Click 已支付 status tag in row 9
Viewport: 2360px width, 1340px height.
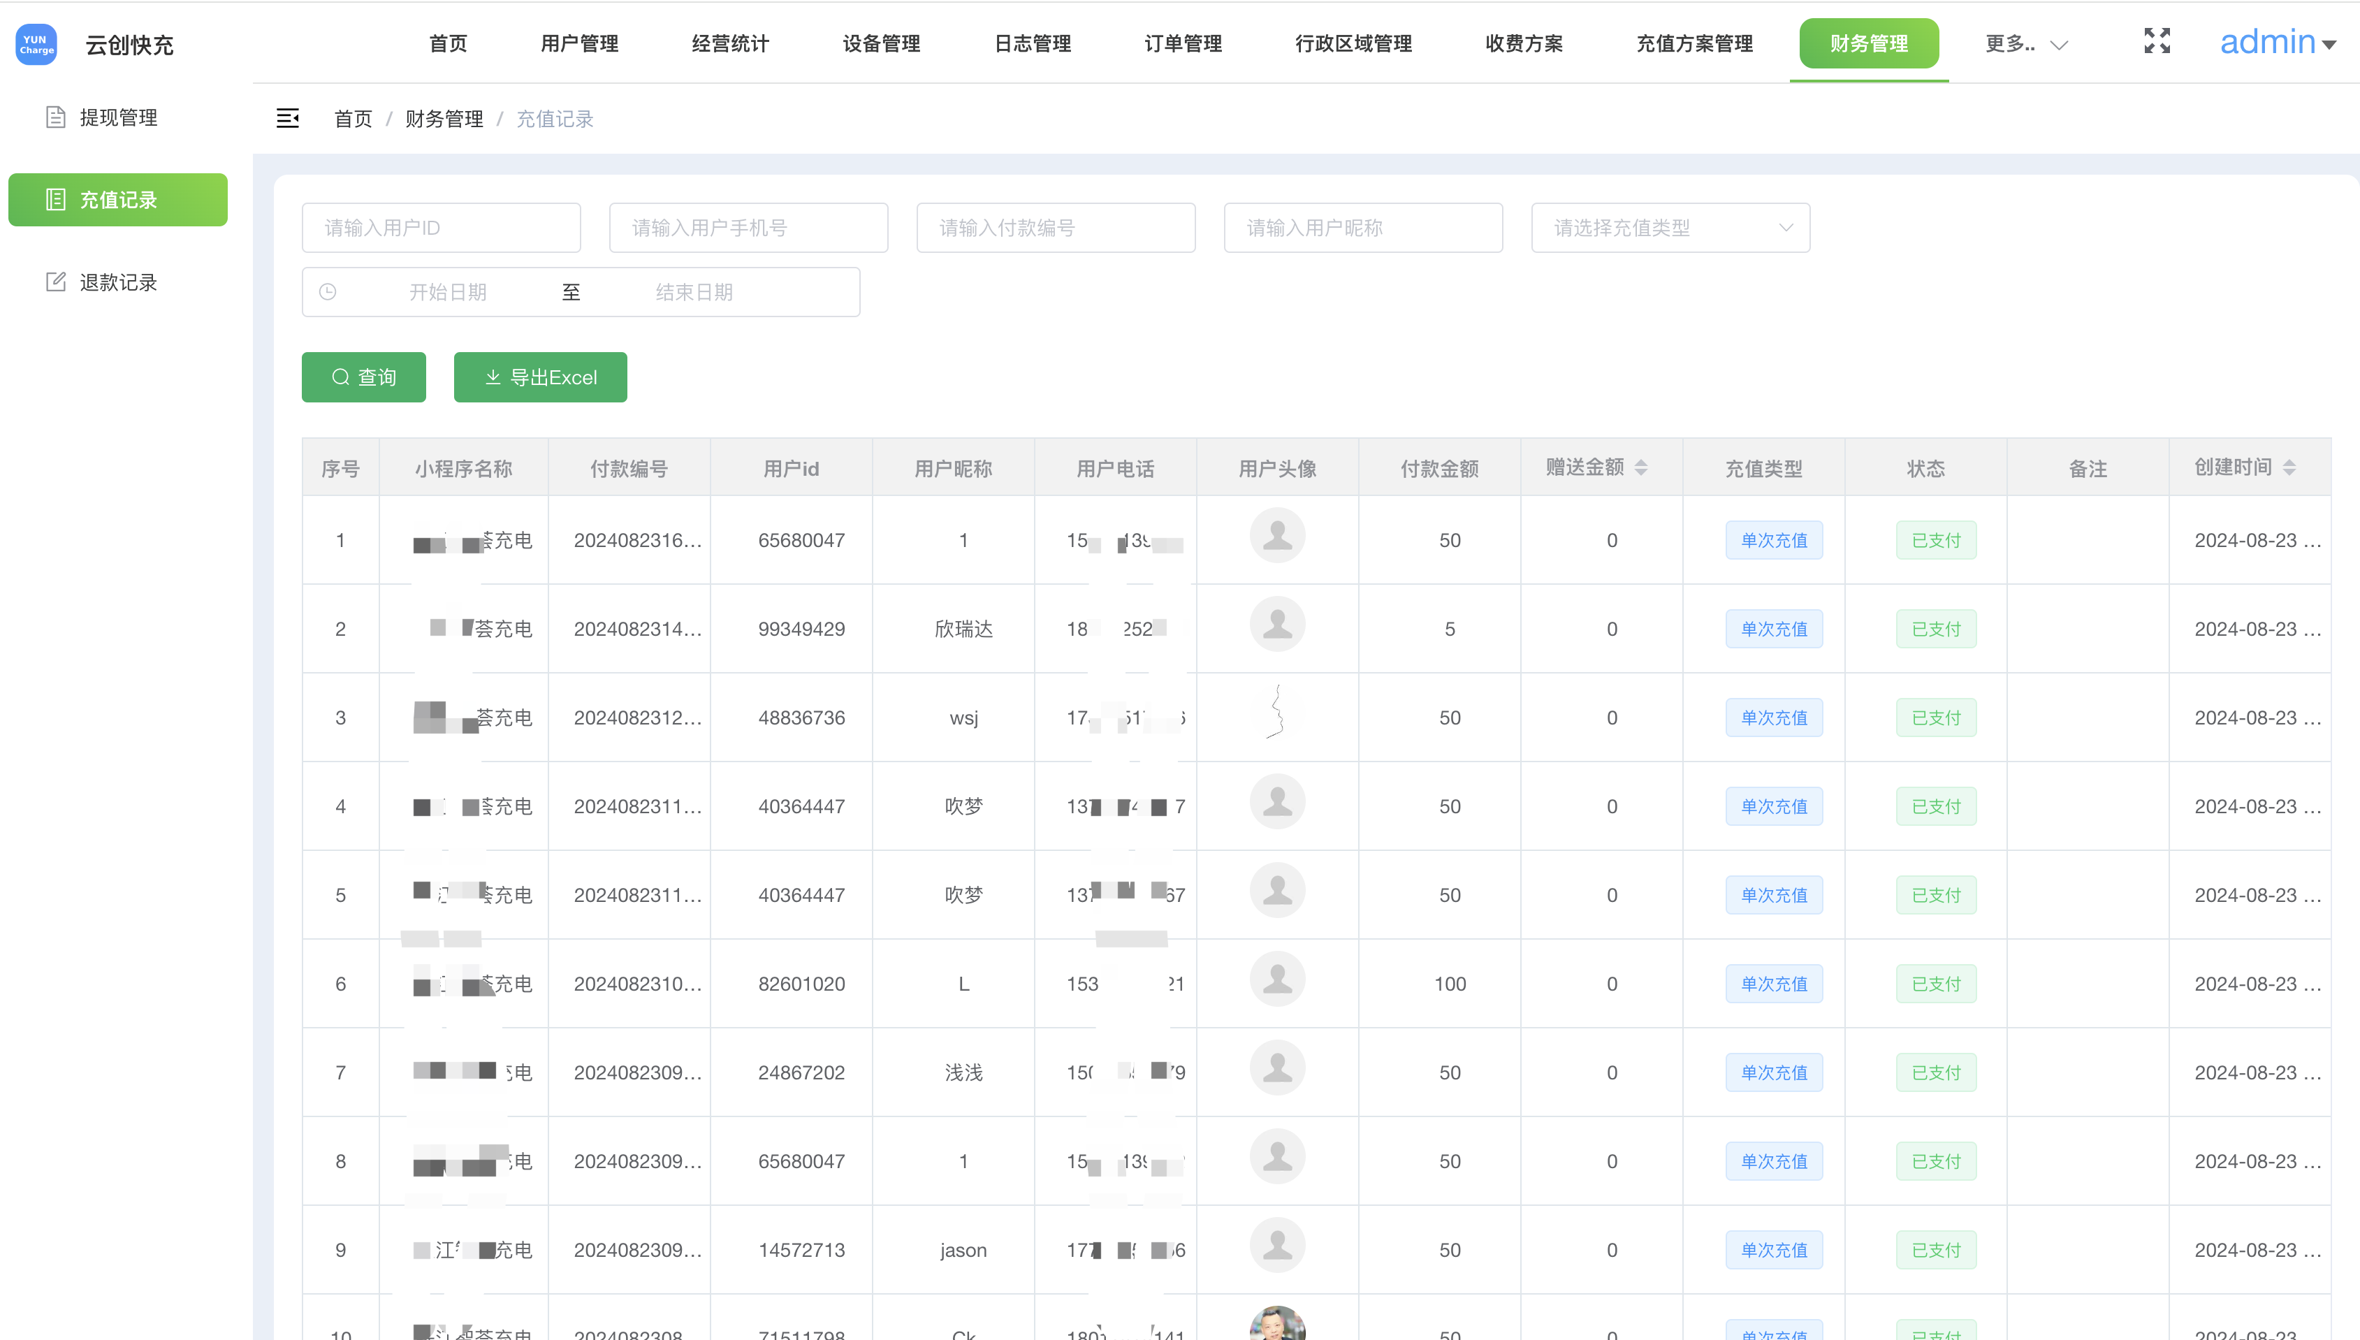click(1936, 1250)
